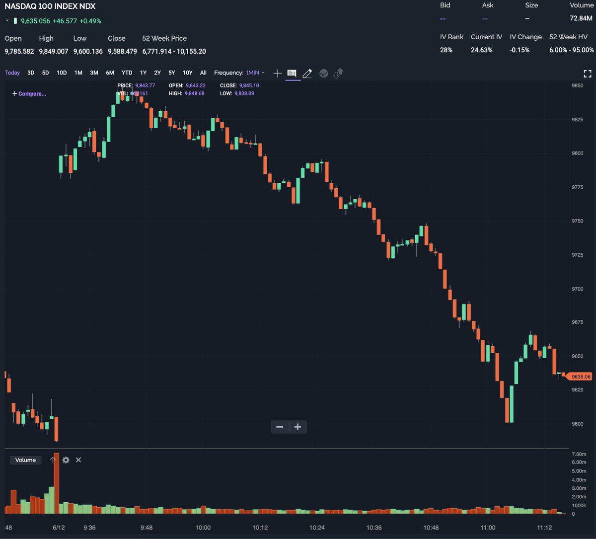Click the 52 Week Price value
Image resolution: width=596 pixels, height=539 pixels.
click(174, 51)
